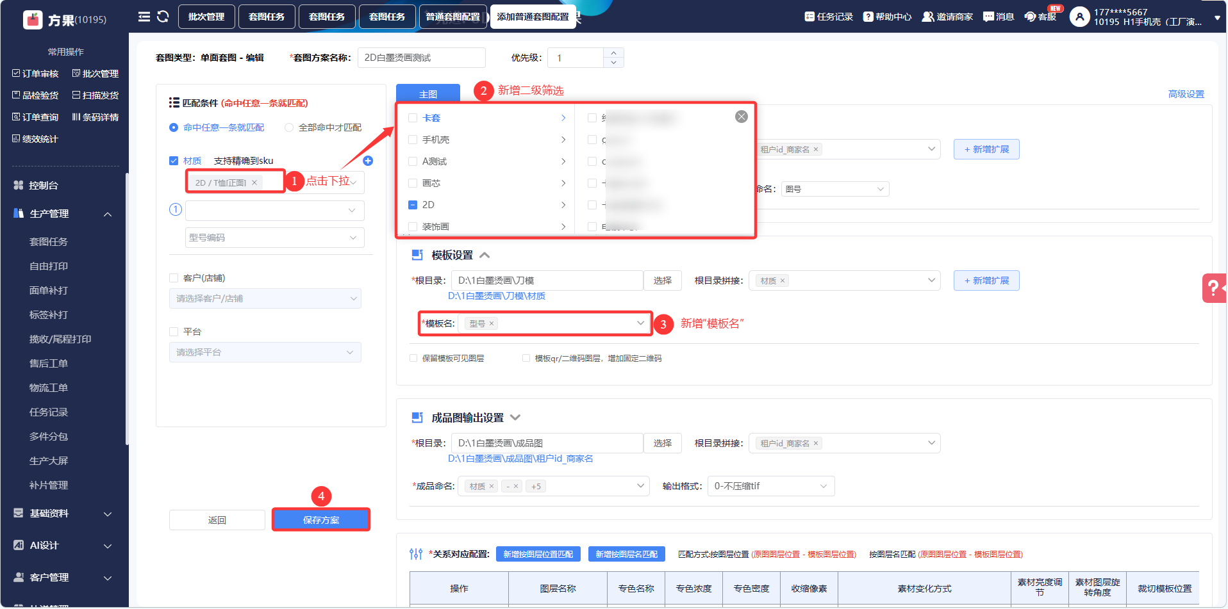Select 全部命中才匹配 radio option

tap(289, 127)
